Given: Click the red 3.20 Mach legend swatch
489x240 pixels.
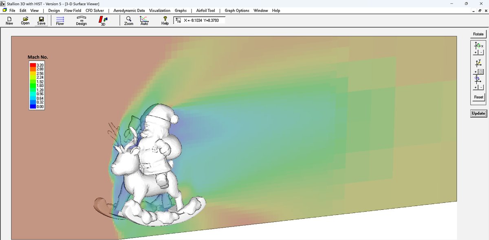Looking at the screenshot, I should tap(33, 65).
